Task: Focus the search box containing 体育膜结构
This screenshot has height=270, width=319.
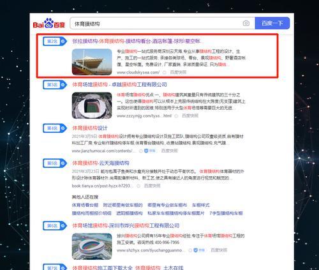Action: [162, 24]
